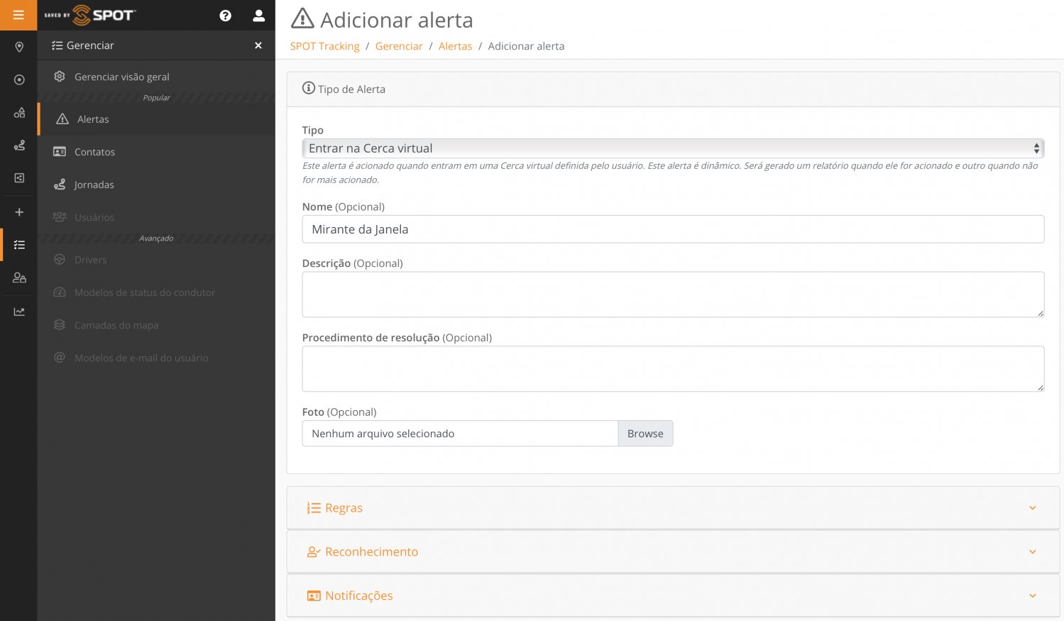Open the chart analytics icon in rail

click(19, 312)
